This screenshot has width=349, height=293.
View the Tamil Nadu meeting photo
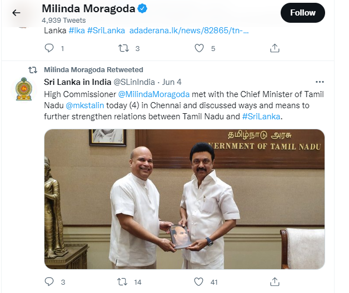[185, 199]
